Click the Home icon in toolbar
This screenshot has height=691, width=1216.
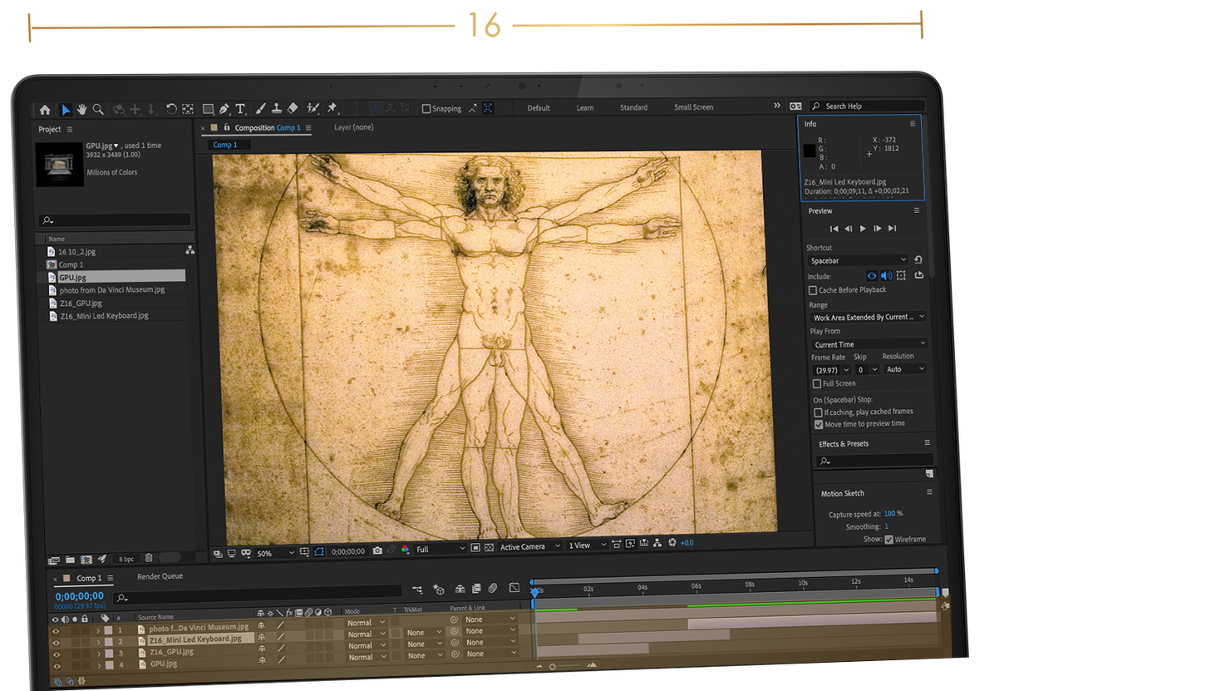tap(45, 110)
